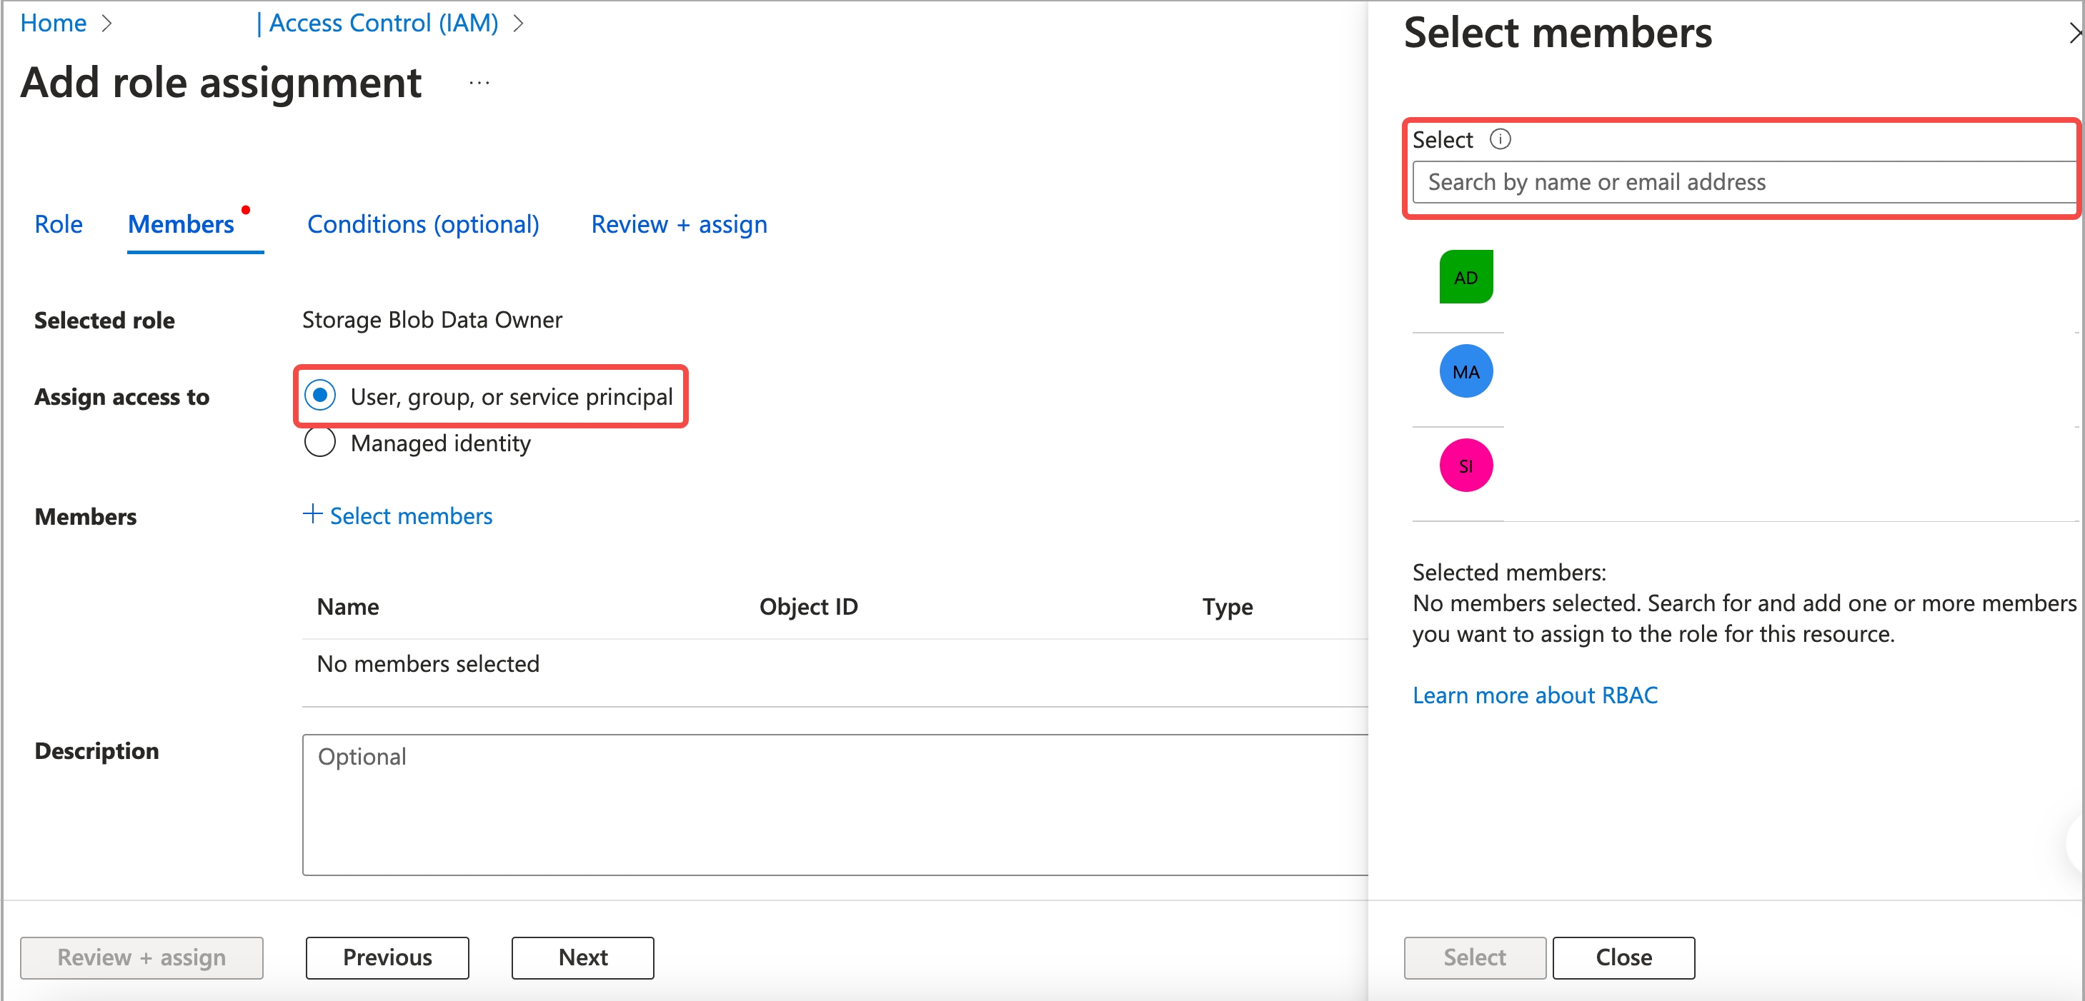
Task: Close the Select members pane
Action: pyautogui.click(x=1623, y=957)
